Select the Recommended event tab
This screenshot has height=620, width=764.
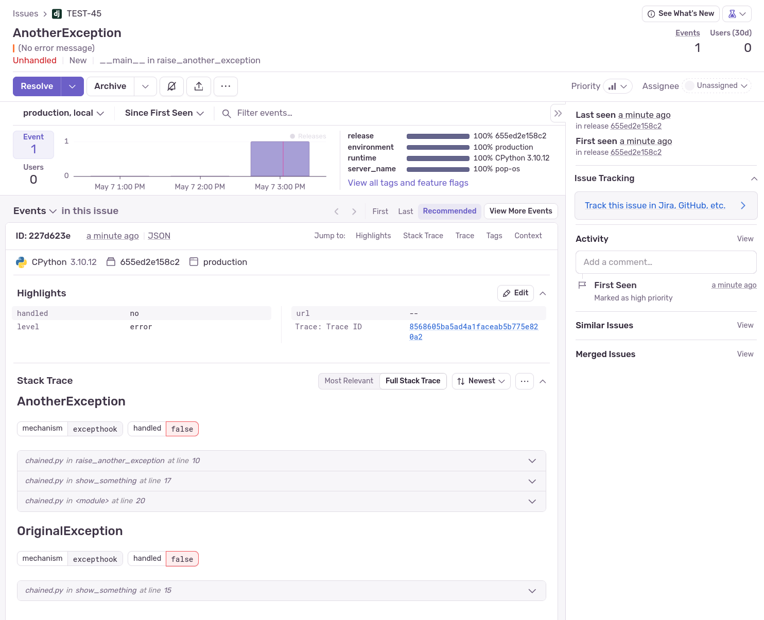[x=449, y=211]
